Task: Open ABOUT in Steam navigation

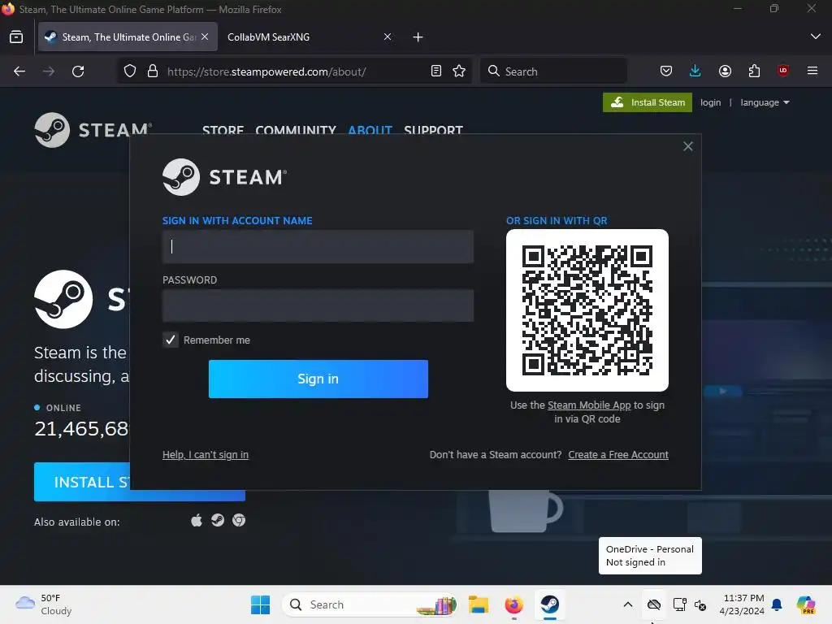Action: pyautogui.click(x=370, y=130)
